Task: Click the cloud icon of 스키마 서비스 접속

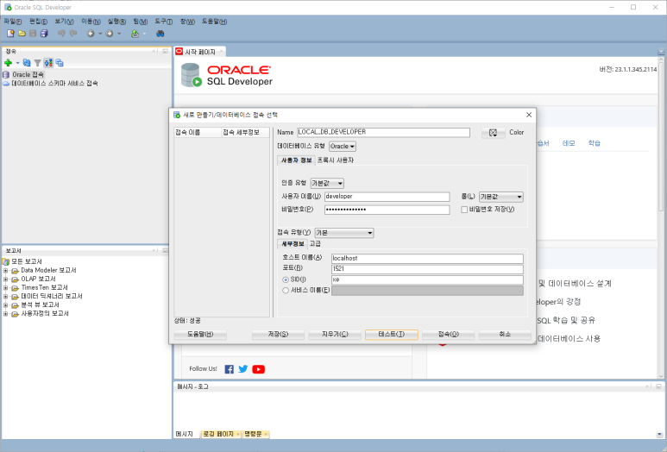Action: tap(6, 84)
